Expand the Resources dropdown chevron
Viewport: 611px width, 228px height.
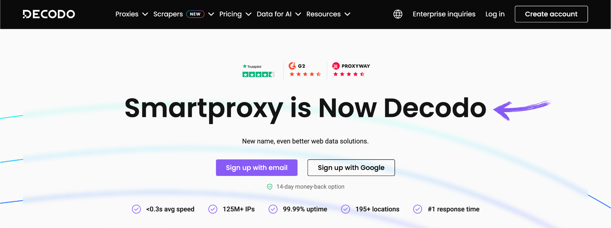pos(347,14)
